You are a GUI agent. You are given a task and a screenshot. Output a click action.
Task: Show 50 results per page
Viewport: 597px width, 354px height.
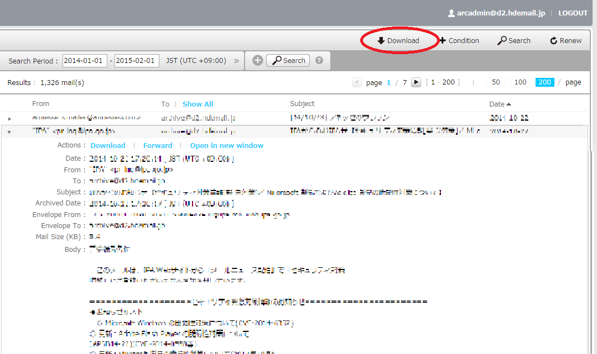click(x=496, y=82)
